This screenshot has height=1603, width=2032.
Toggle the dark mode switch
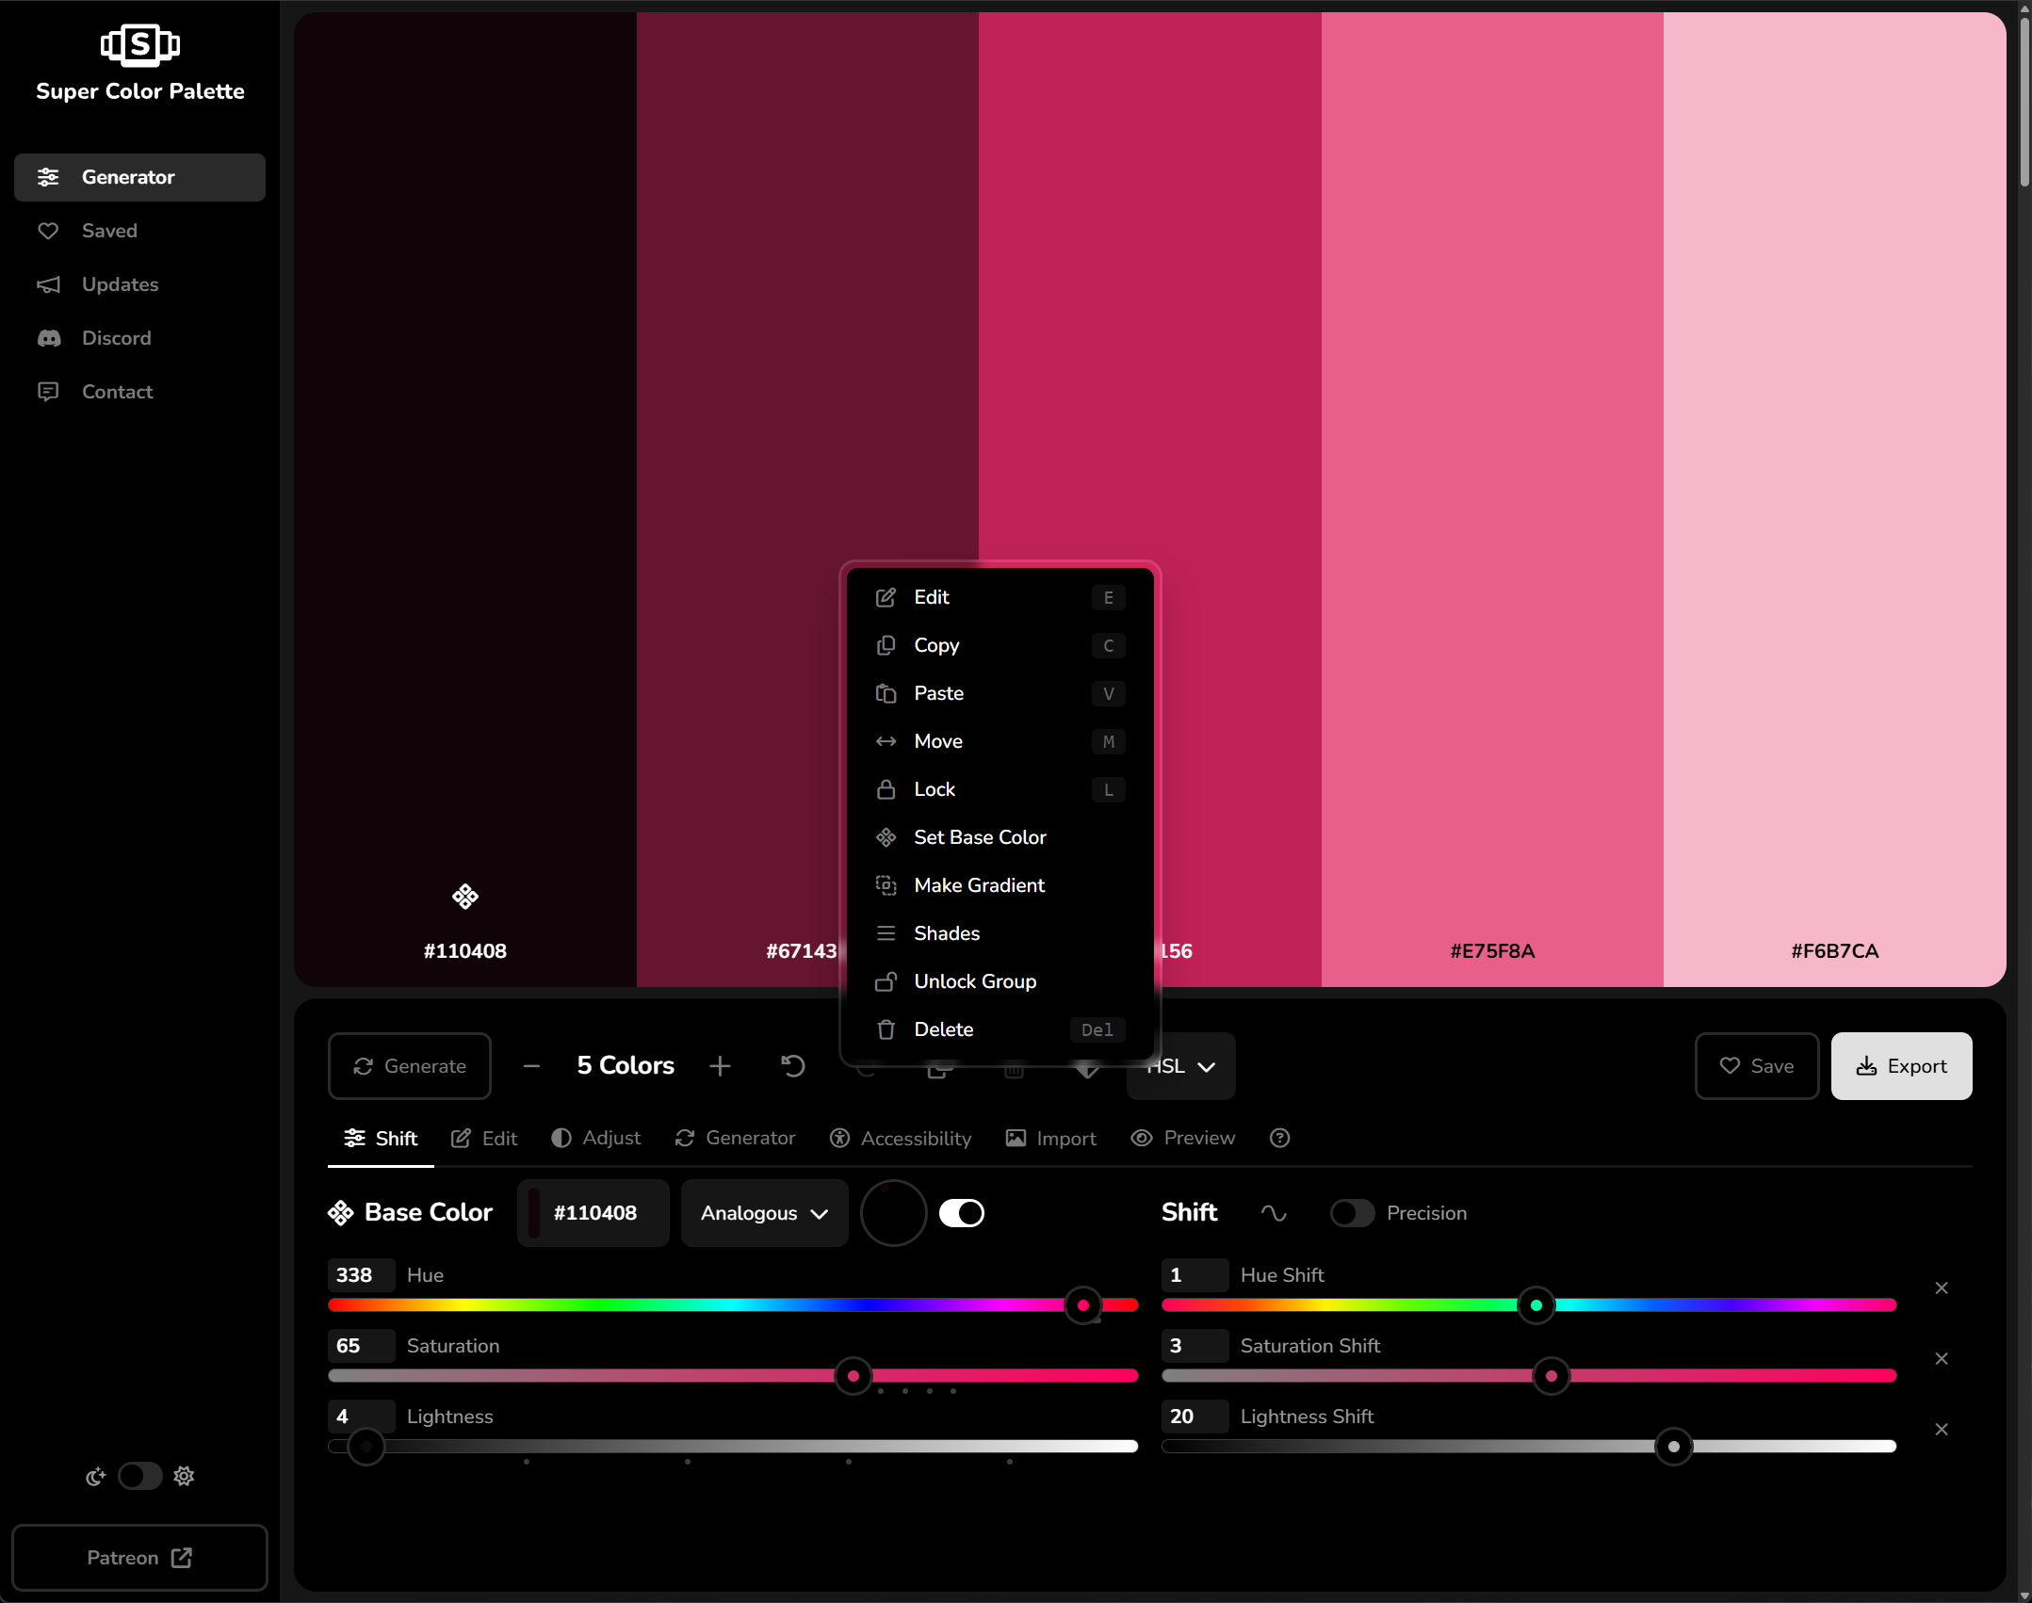click(x=139, y=1476)
